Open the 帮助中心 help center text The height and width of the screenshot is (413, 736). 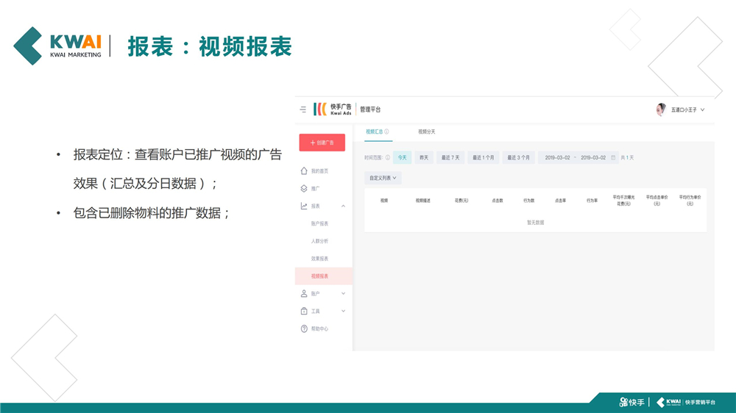(319, 328)
